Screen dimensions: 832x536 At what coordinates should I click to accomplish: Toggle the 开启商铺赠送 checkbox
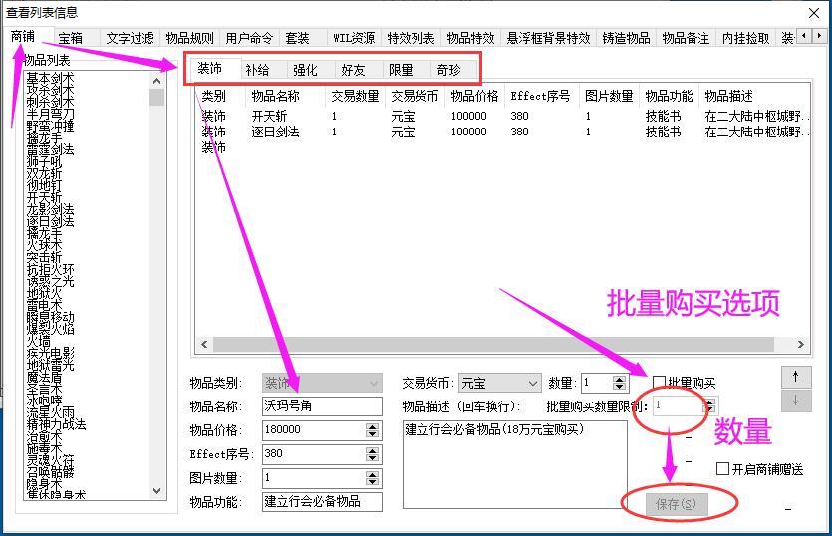(722, 469)
